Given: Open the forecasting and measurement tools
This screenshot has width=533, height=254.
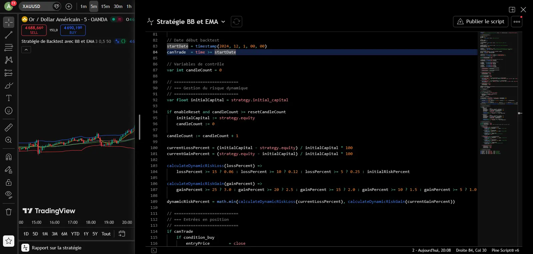Looking at the screenshot, I should point(9,73).
